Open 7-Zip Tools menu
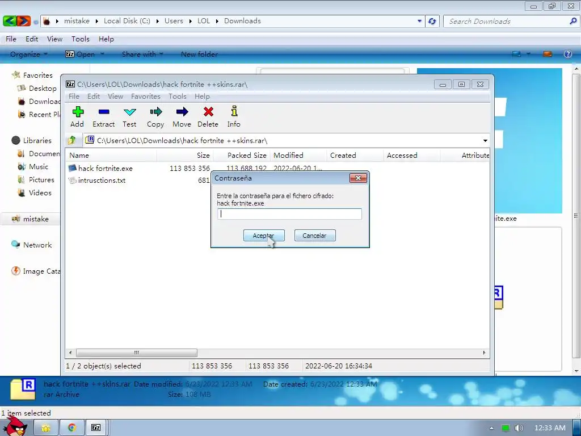The width and height of the screenshot is (581, 436). pyautogui.click(x=178, y=97)
